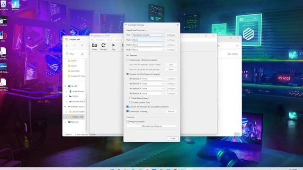Select the EmuDeck Steam Rom desktop icon
The height and width of the screenshot is (170, 303).
pyautogui.click(x=3, y=85)
